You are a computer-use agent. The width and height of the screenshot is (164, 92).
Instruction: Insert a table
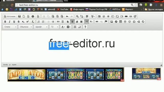point(121,21)
